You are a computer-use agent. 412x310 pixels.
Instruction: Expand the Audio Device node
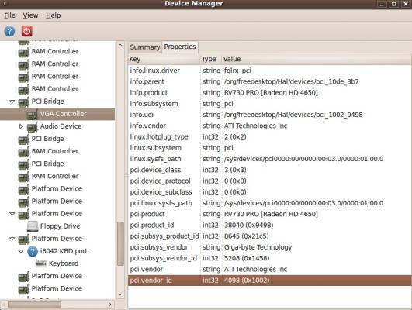click(21, 126)
